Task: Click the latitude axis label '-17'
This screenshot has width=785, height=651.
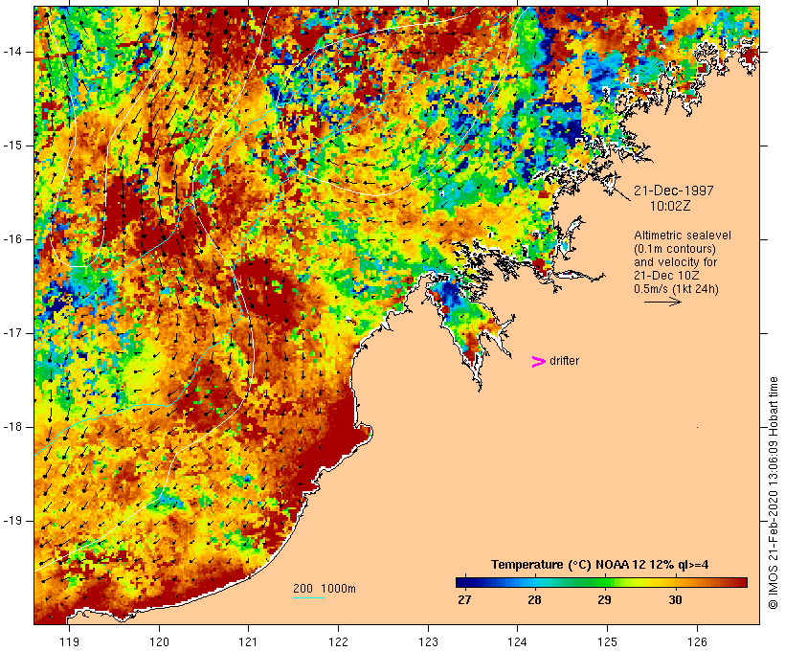Action: (x=11, y=333)
